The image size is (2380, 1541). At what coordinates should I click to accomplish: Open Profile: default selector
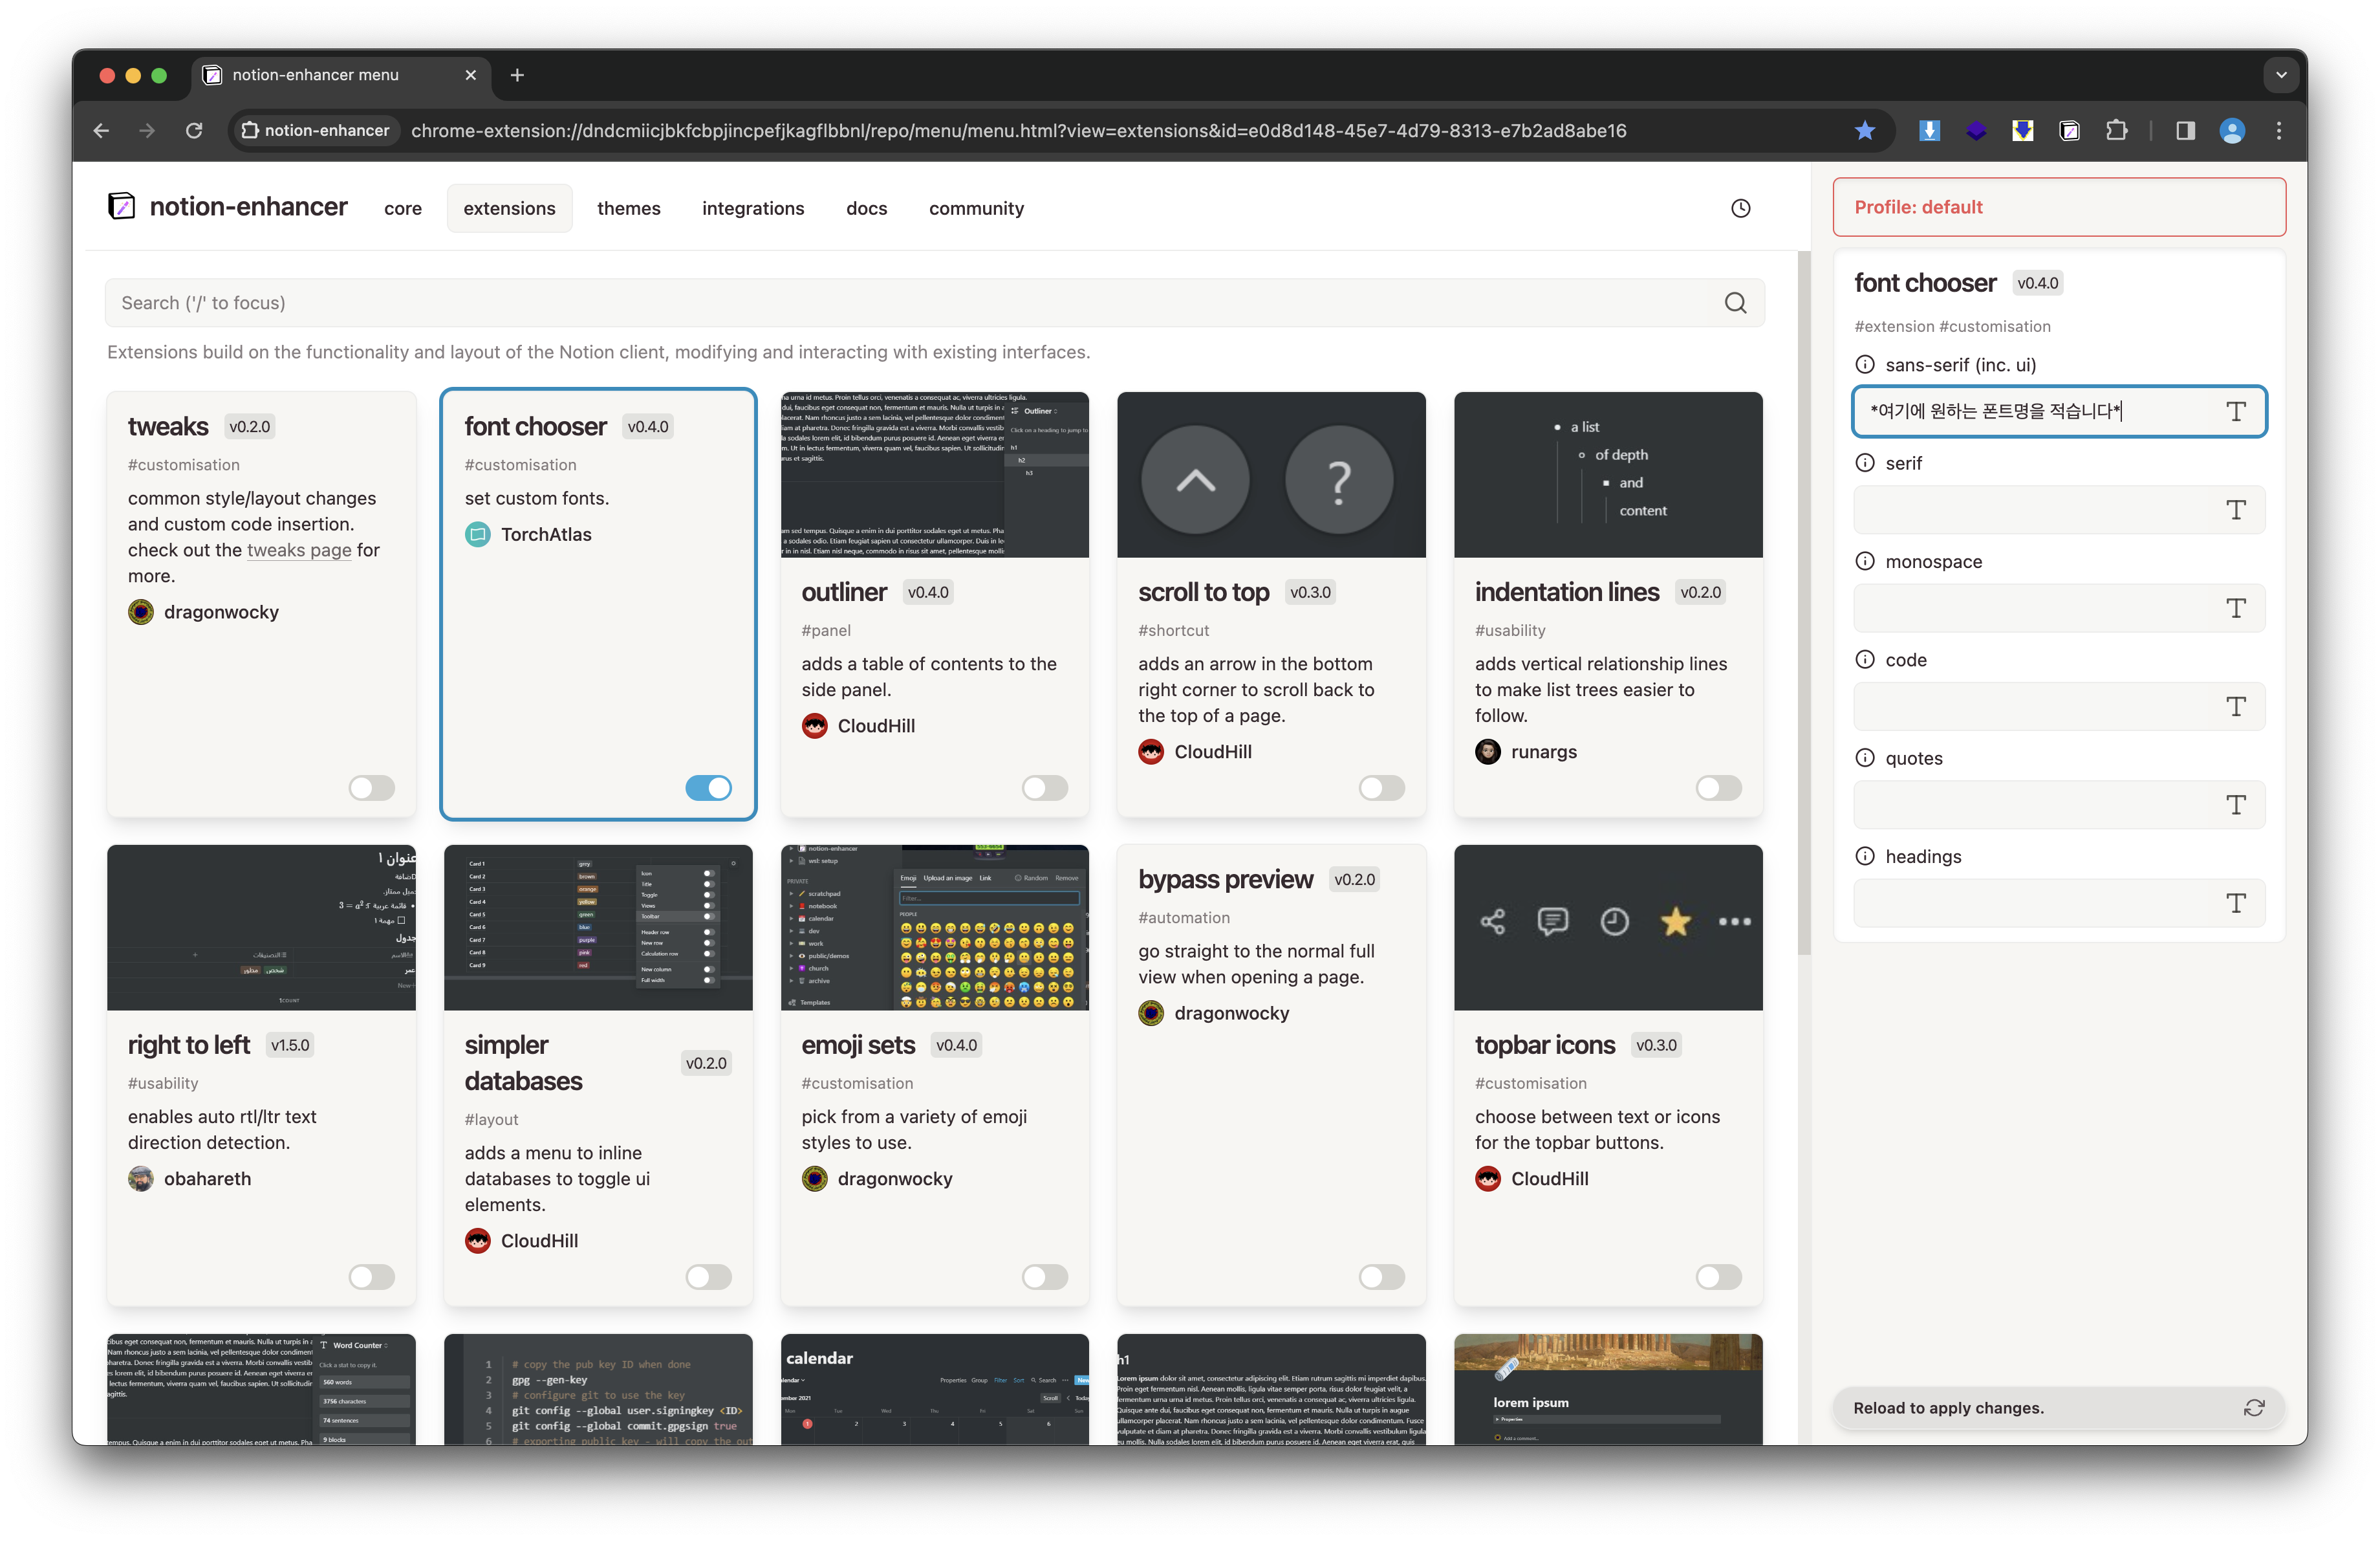click(x=2058, y=207)
